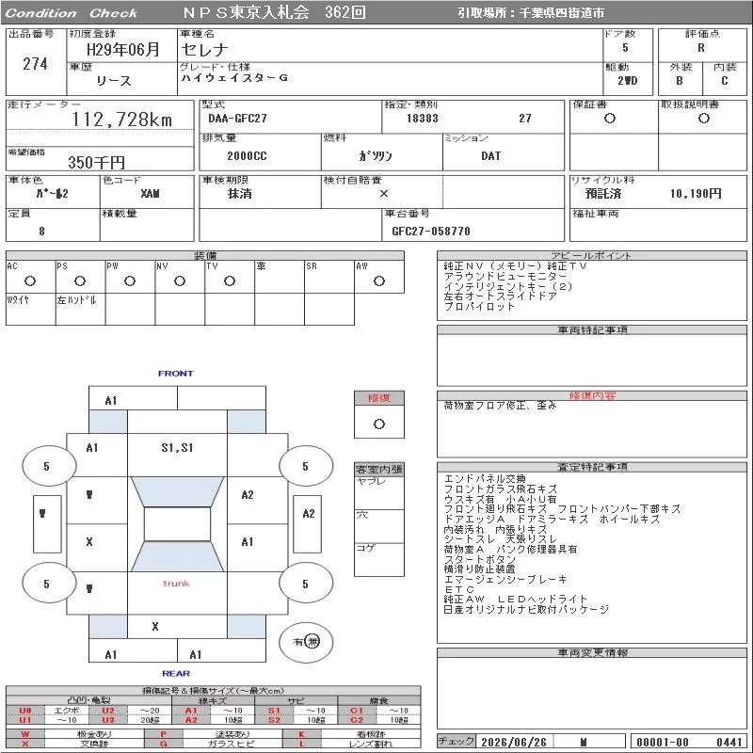Click the lot number 274
Image resolution: width=753 pixels, height=753 pixels.
point(35,64)
